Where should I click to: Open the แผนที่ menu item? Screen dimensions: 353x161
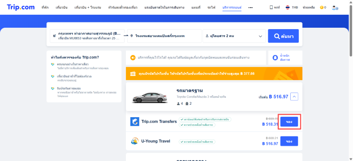pyautogui.click(x=196, y=8)
